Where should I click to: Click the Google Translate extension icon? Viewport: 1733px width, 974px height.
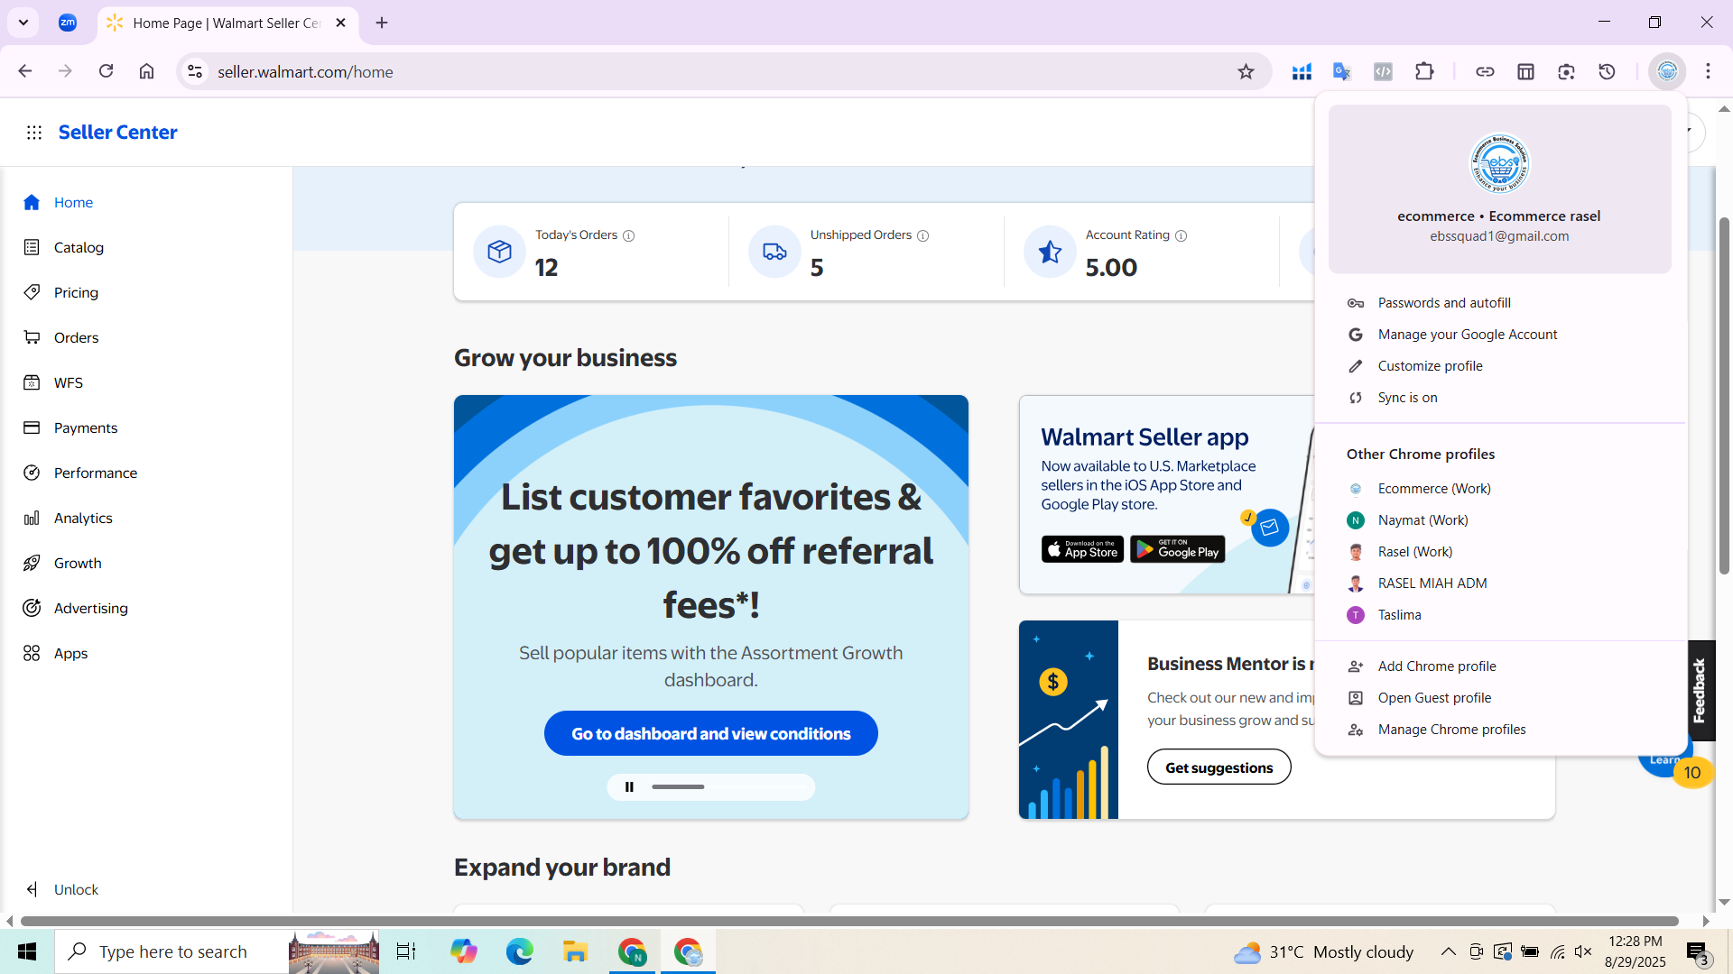pyautogui.click(x=1342, y=71)
